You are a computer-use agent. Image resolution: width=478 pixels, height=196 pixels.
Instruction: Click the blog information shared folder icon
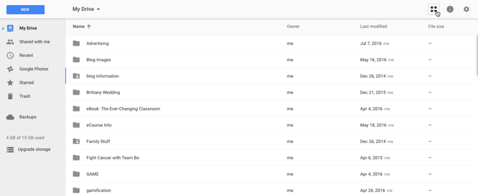pos(76,76)
